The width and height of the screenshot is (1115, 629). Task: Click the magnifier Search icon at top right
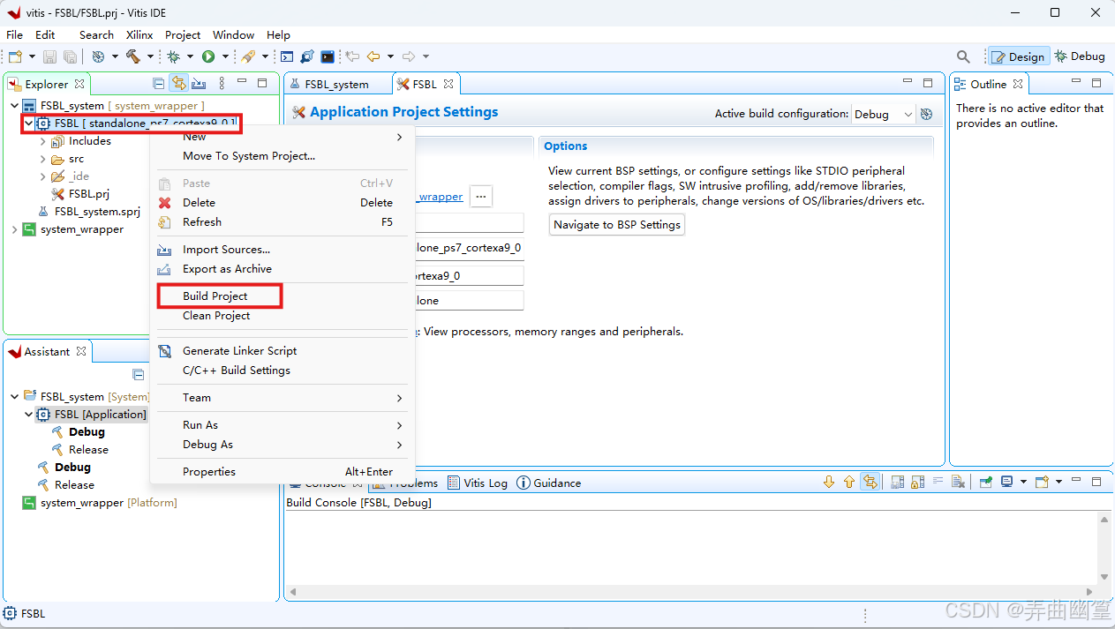[963, 56]
